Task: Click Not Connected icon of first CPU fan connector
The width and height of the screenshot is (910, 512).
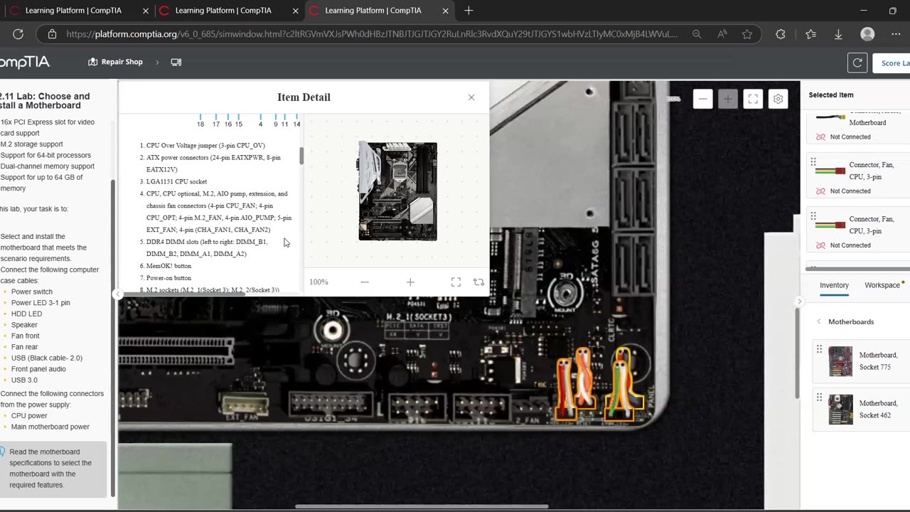Action: (x=820, y=191)
